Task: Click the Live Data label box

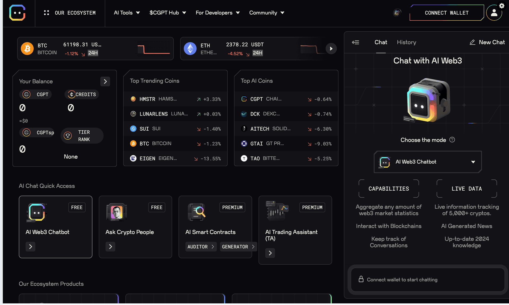Action: pos(467,189)
